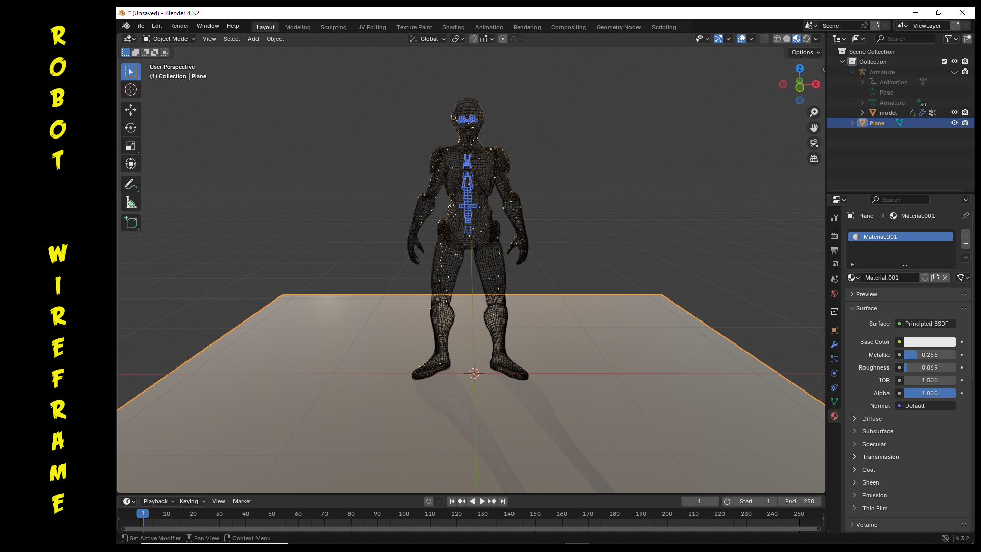Open the Render properties tab icon
The height and width of the screenshot is (552, 981).
(834, 236)
